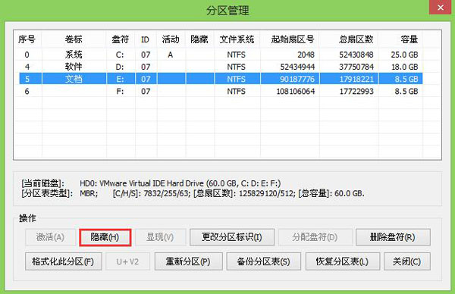Click the 卷标 column header
The width and height of the screenshot is (455, 294).
[74, 39]
